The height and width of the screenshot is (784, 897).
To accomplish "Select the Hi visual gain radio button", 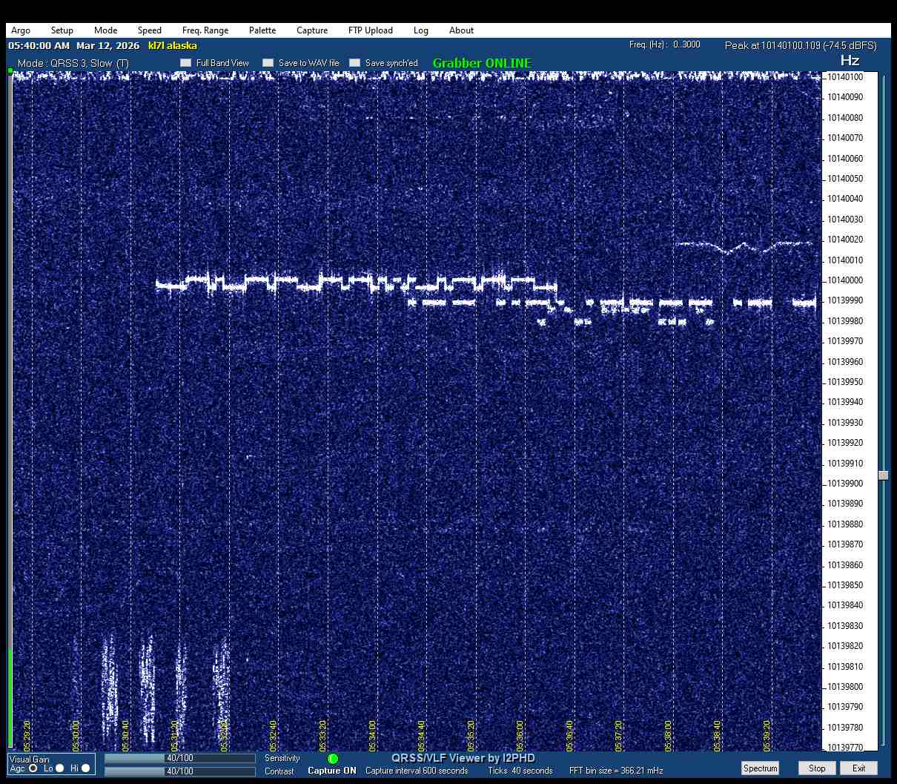I will pyautogui.click(x=85, y=768).
